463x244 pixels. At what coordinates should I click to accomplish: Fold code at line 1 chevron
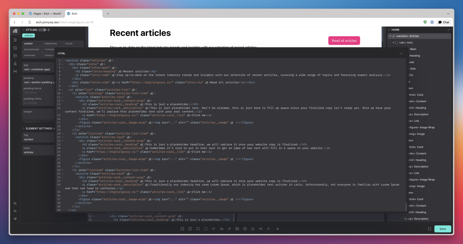tap(62, 61)
